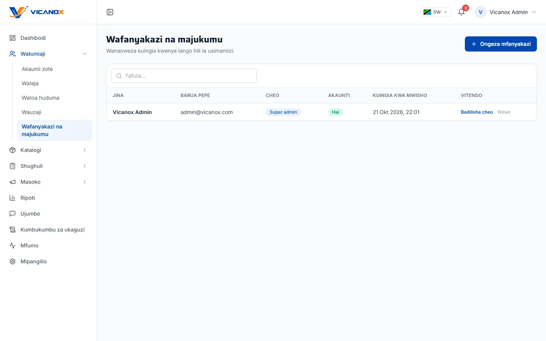546x341 pixels.
Task: Click the Ongeza mfanyakazi button
Action: pos(501,44)
